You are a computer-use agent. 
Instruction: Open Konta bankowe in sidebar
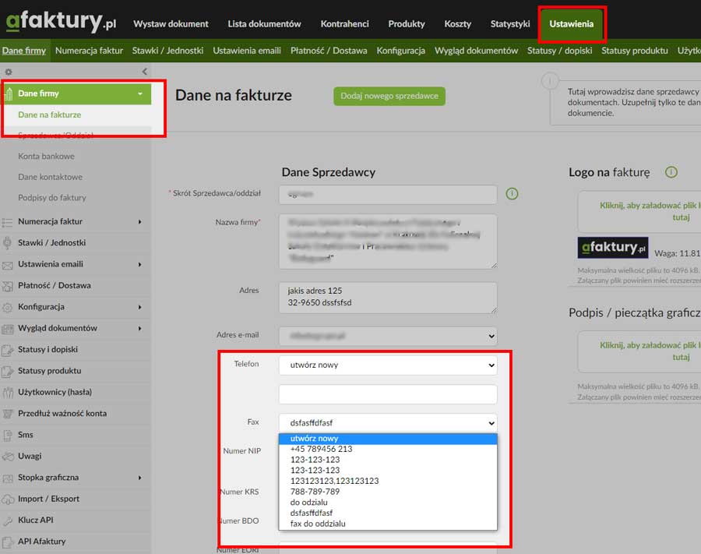point(47,156)
